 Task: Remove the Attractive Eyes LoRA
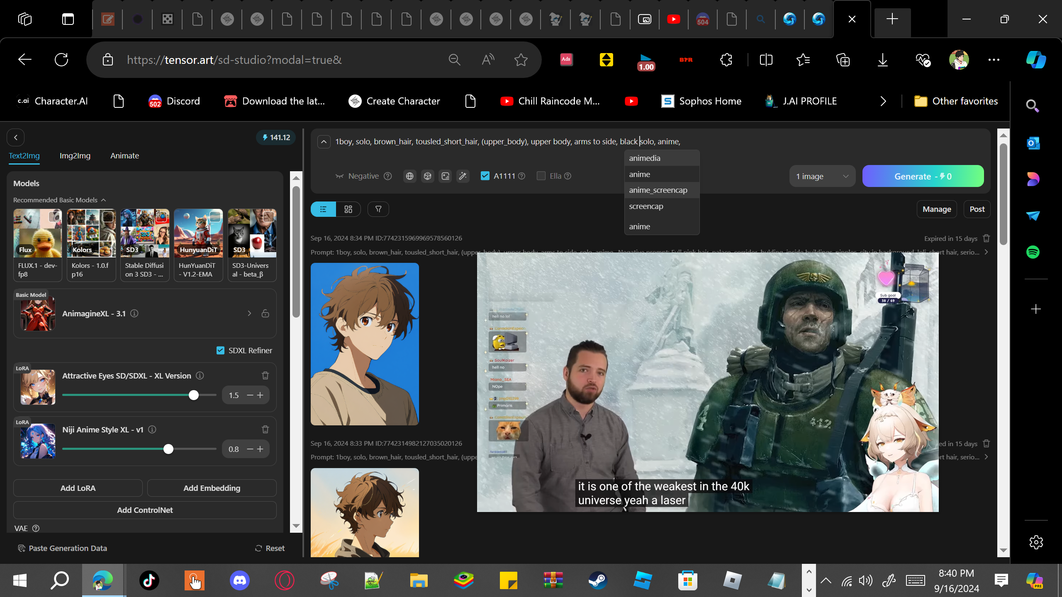pos(265,376)
